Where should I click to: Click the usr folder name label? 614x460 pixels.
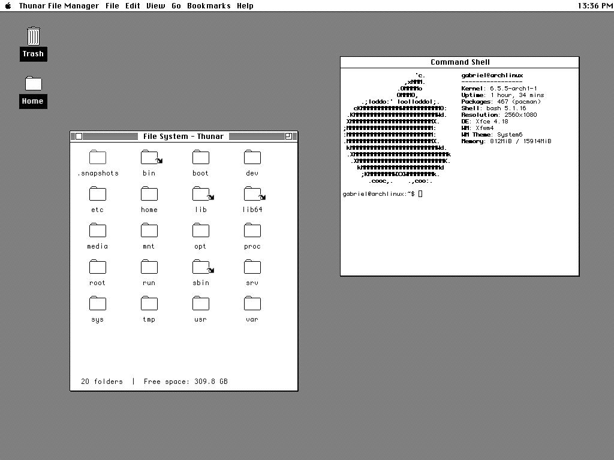click(x=200, y=320)
